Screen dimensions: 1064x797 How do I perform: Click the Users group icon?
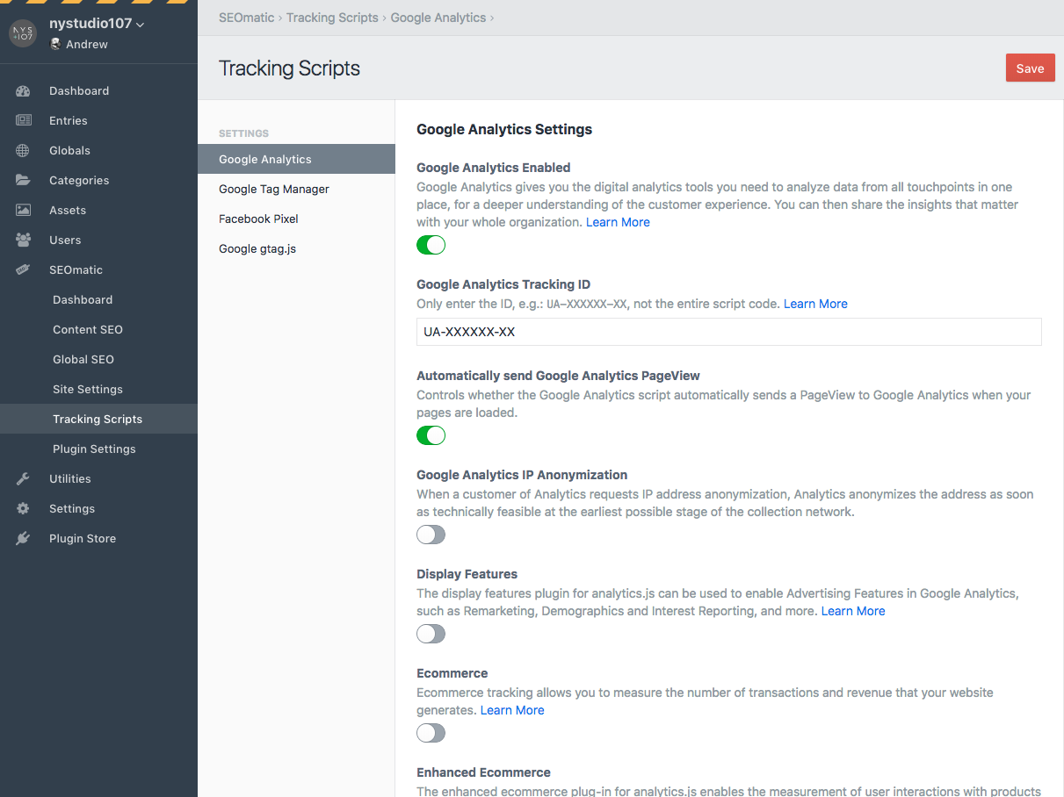tap(23, 240)
